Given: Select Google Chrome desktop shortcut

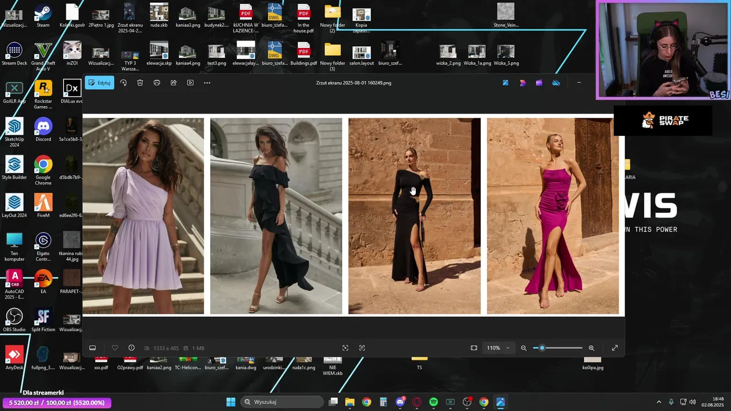Looking at the screenshot, I should 43,171.
